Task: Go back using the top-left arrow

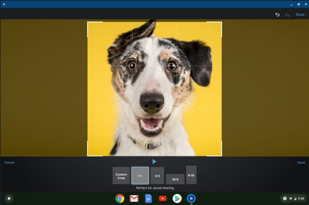Action: tap(4, 4)
